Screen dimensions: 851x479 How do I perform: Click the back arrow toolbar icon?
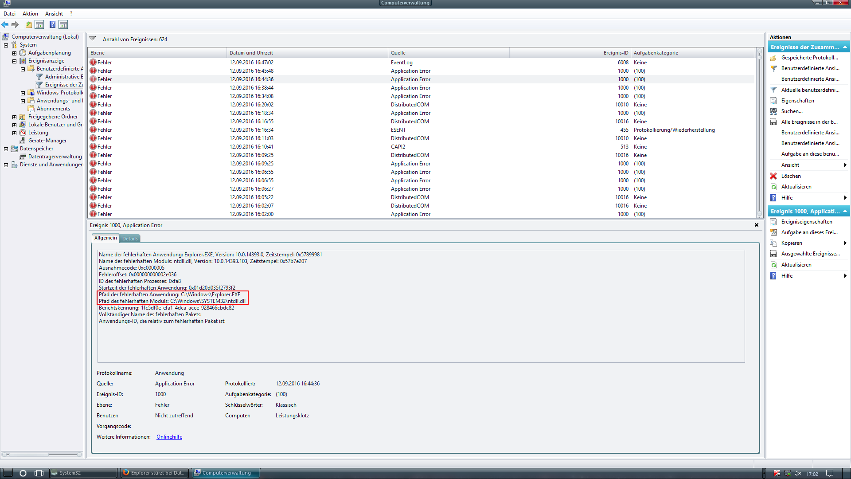pos(5,25)
